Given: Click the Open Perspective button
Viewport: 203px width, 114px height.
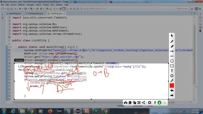Looking at the screenshot, I should [x=192, y=9].
